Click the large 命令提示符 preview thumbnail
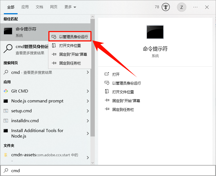Viewport: 216px width, 176px height. [155, 32]
